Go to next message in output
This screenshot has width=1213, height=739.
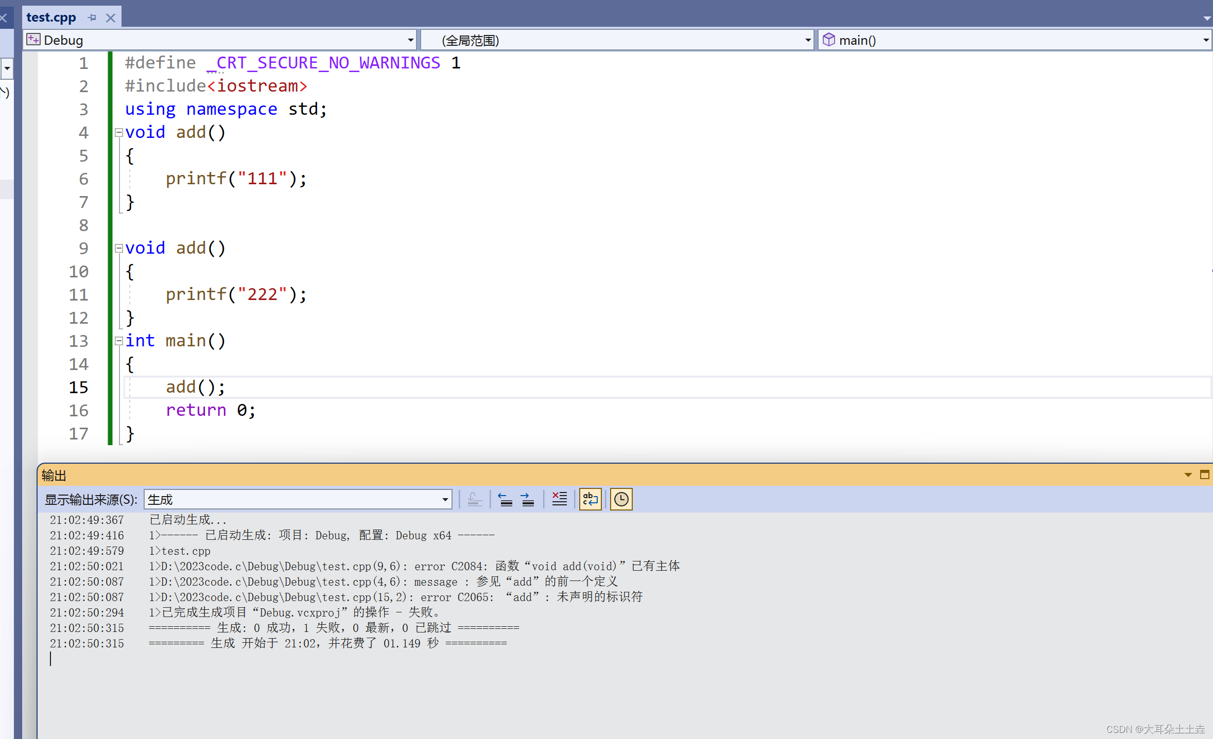(528, 499)
